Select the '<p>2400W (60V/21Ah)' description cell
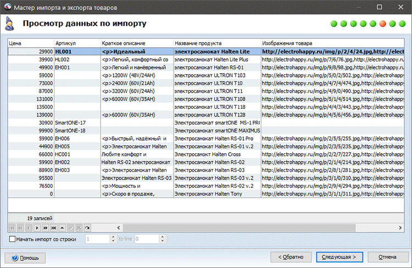The width and height of the screenshot is (412, 268). click(x=137, y=83)
